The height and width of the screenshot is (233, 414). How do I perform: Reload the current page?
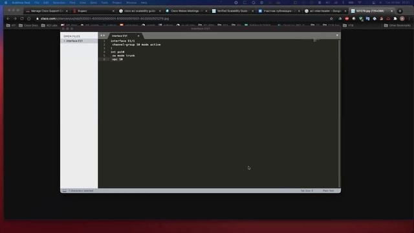click(x=22, y=19)
